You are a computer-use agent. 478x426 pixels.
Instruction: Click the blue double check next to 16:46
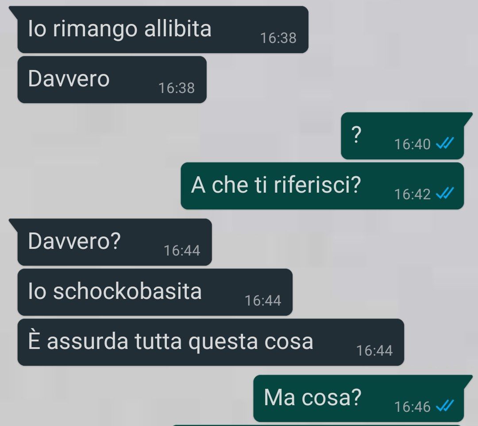(445, 406)
